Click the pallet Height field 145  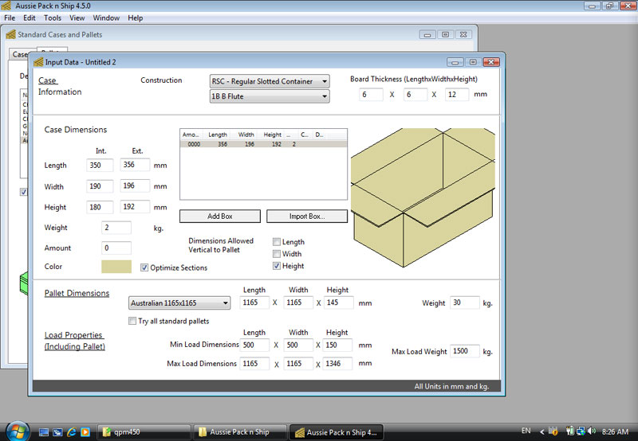click(x=338, y=302)
